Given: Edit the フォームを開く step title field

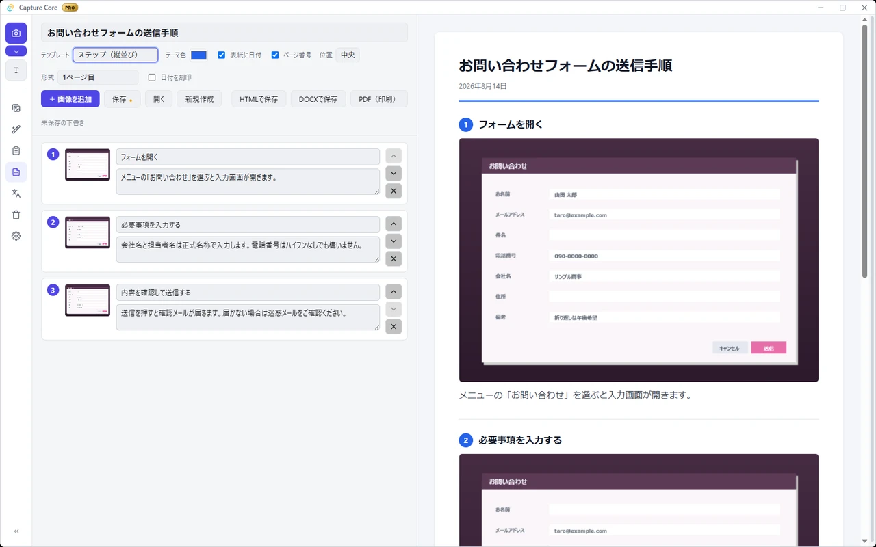Looking at the screenshot, I should (248, 157).
